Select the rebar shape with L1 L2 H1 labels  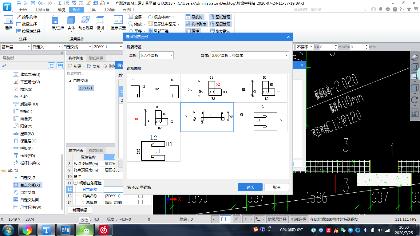point(154,147)
